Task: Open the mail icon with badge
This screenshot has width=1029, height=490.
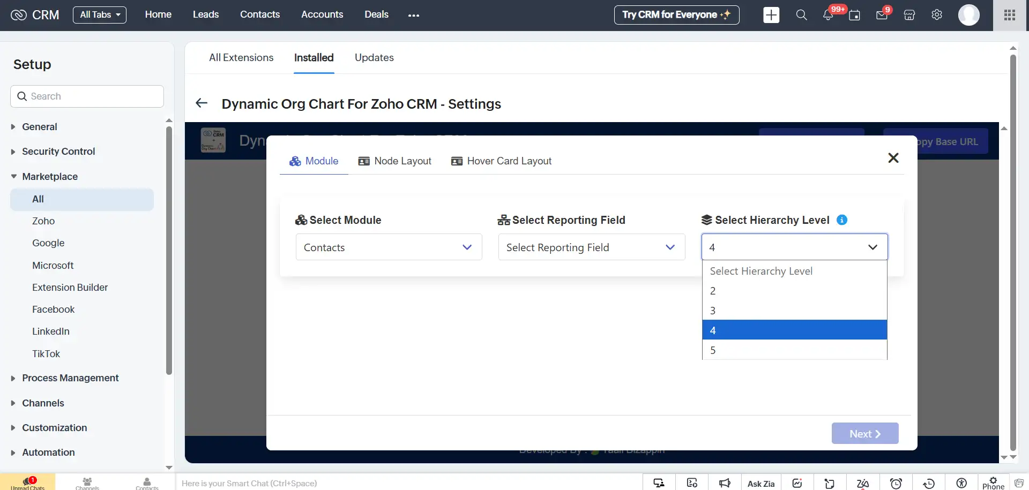Action: (882, 16)
